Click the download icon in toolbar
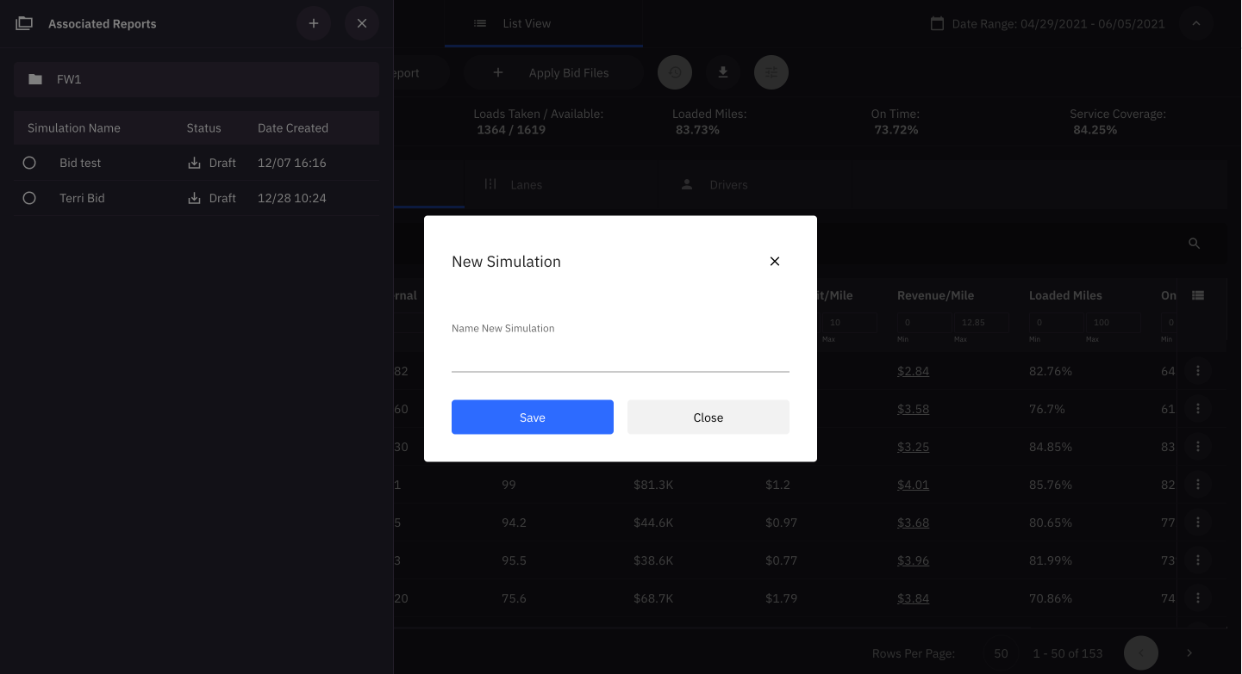 [x=723, y=72]
